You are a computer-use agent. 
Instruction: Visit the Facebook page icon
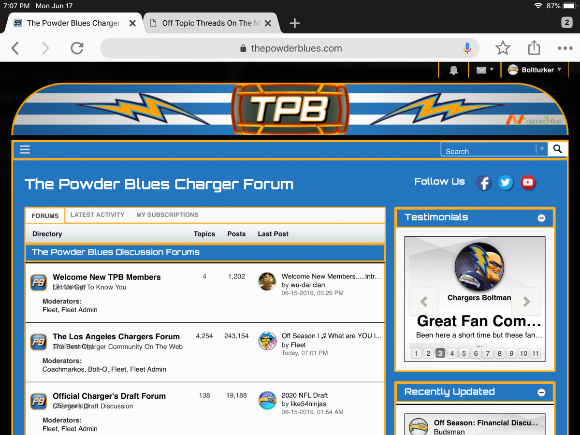(x=483, y=182)
